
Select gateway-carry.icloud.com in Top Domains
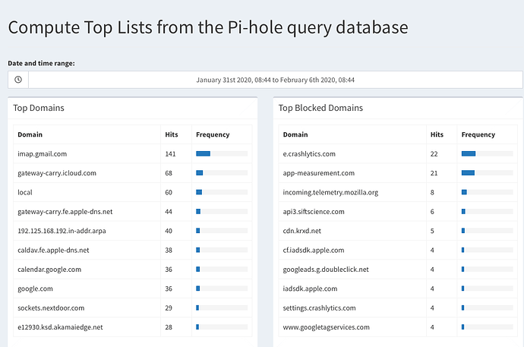coord(57,173)
